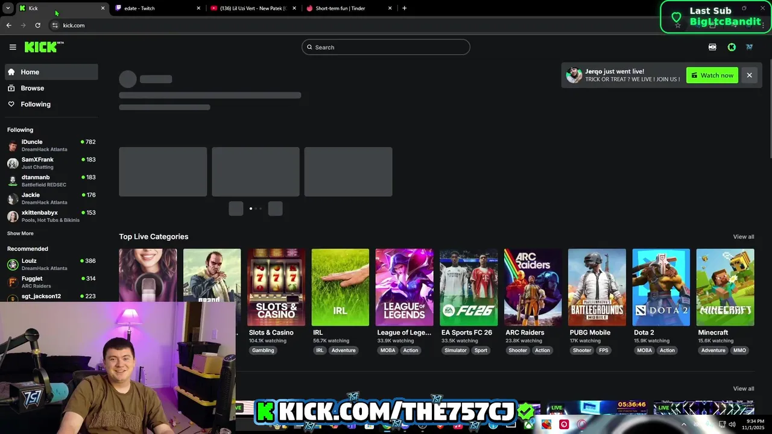The height and width of the screenshot is (434, 772).
Task: Click the kick.com address bar
Action: 362,25
